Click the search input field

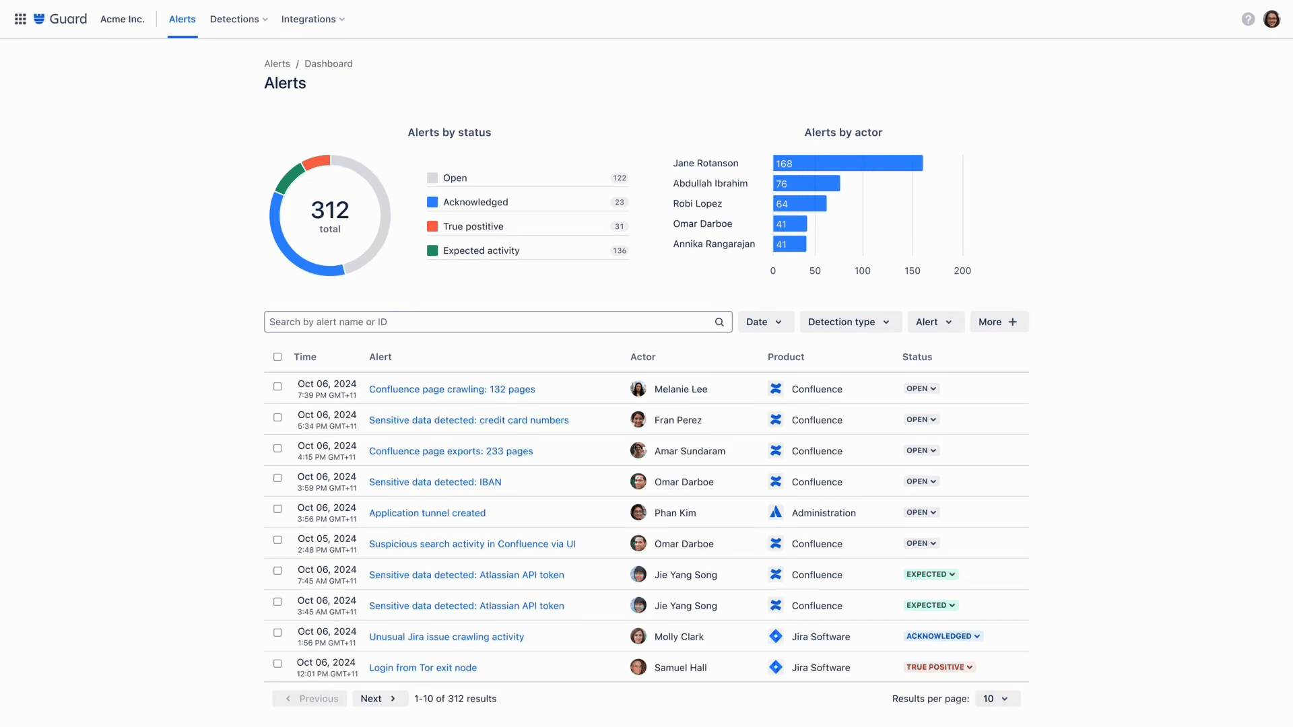click(x=497, y=321)
